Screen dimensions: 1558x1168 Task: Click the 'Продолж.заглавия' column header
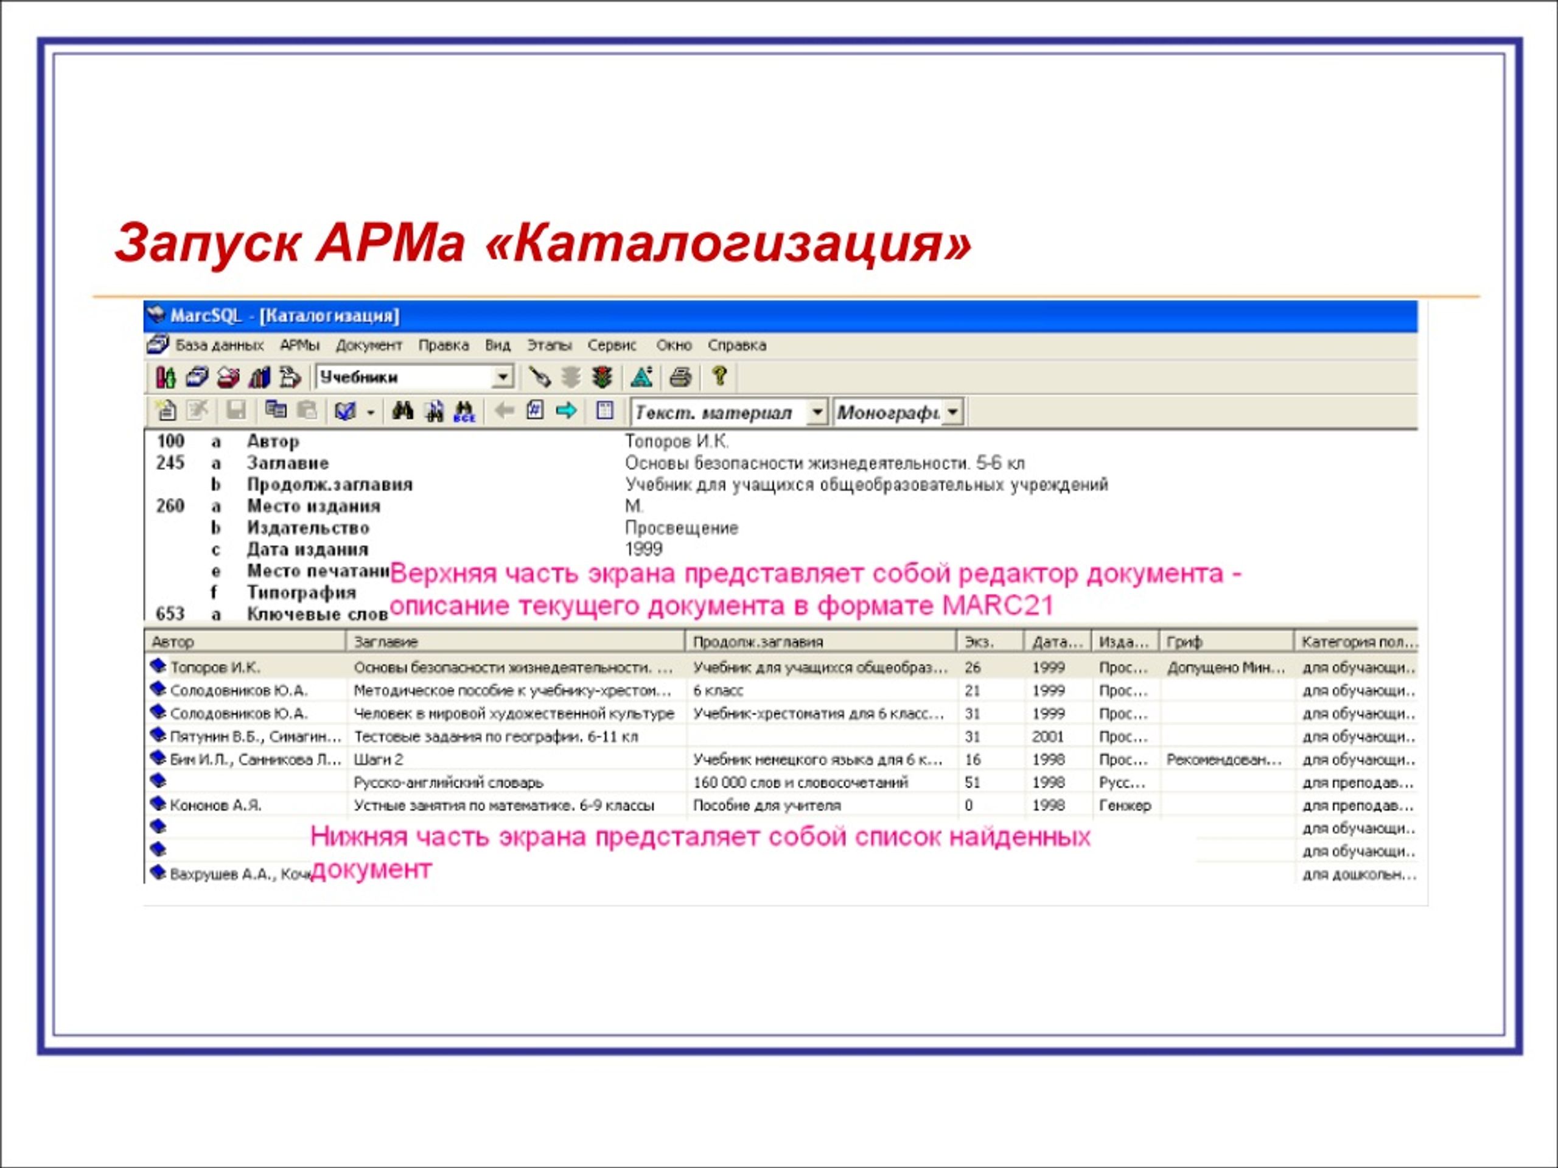click(x=820, y=642)
